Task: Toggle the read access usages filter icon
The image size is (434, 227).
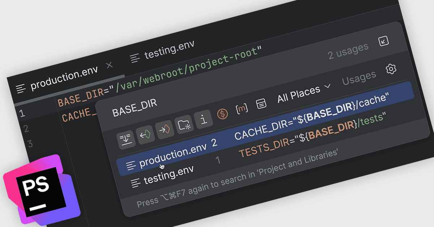Action: coord(145,134)
